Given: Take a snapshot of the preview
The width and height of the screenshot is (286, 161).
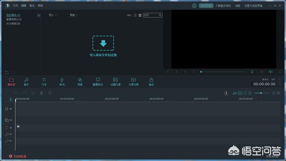Looking at the screenshot, I should point(261,72).
